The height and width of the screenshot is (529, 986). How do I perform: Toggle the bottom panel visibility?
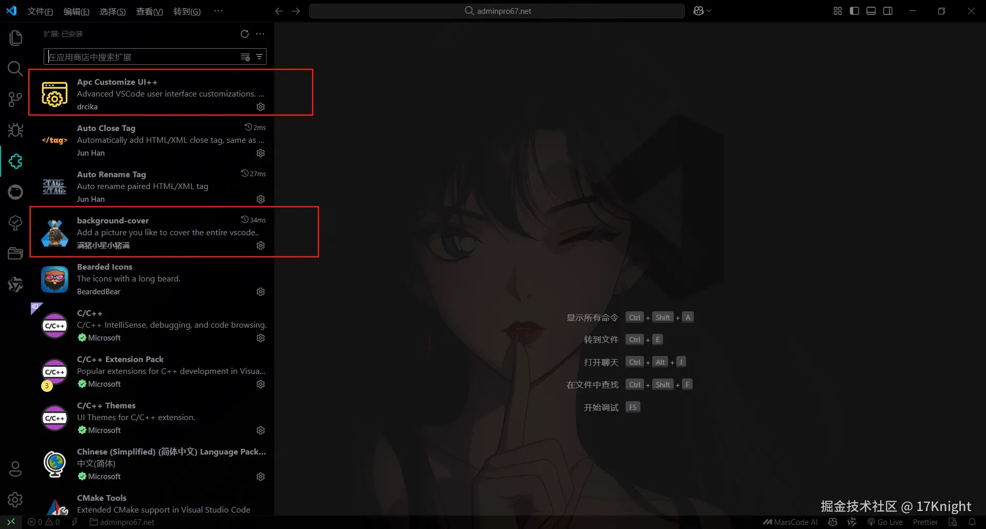tap(871, 10)
